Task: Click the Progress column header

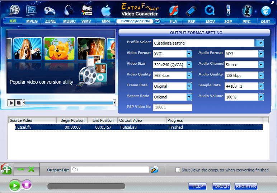Action: point(215,120)
